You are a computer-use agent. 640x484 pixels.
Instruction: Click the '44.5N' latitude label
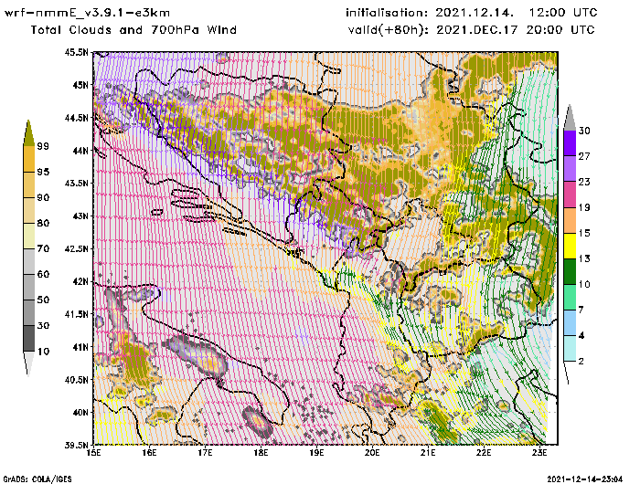pos(76,118)
